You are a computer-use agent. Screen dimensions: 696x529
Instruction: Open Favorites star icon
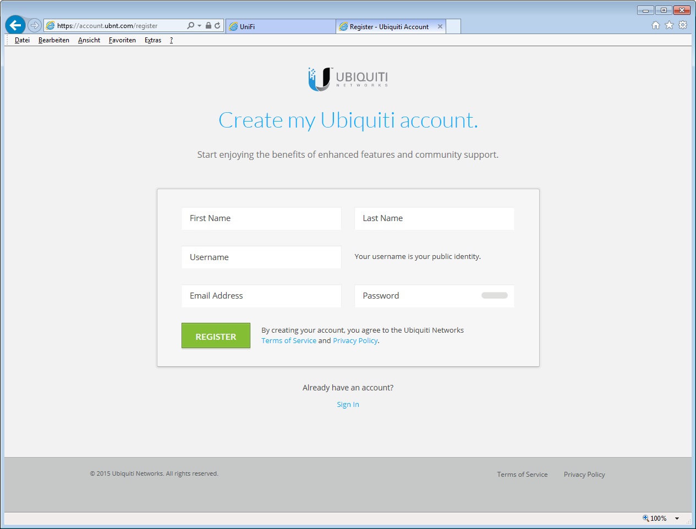click(x=669, y=25)
